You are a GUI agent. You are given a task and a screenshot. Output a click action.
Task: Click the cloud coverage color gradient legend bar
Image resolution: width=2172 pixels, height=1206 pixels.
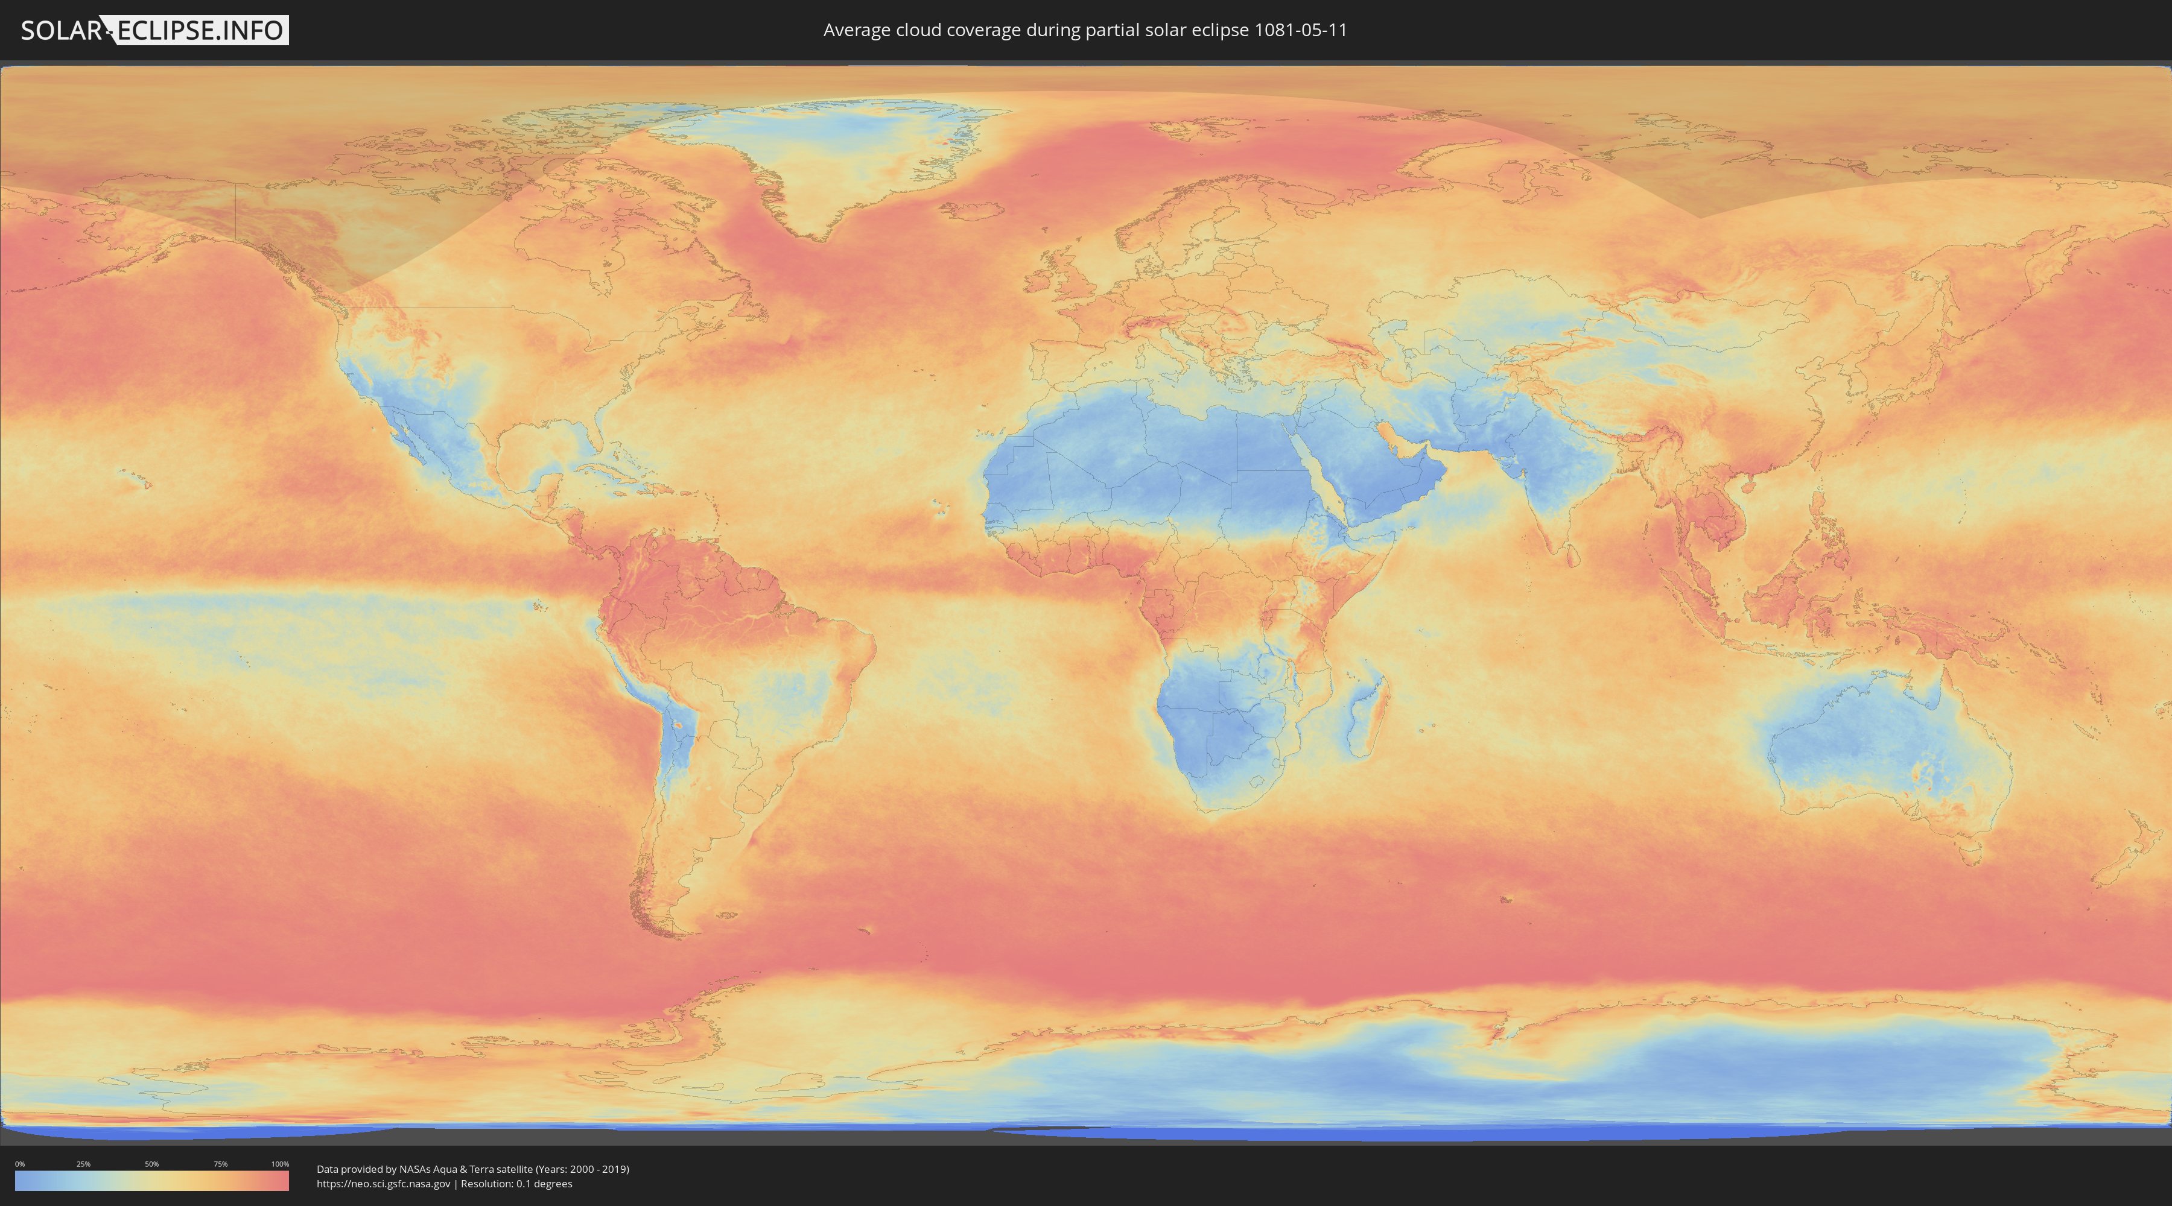152,1181
